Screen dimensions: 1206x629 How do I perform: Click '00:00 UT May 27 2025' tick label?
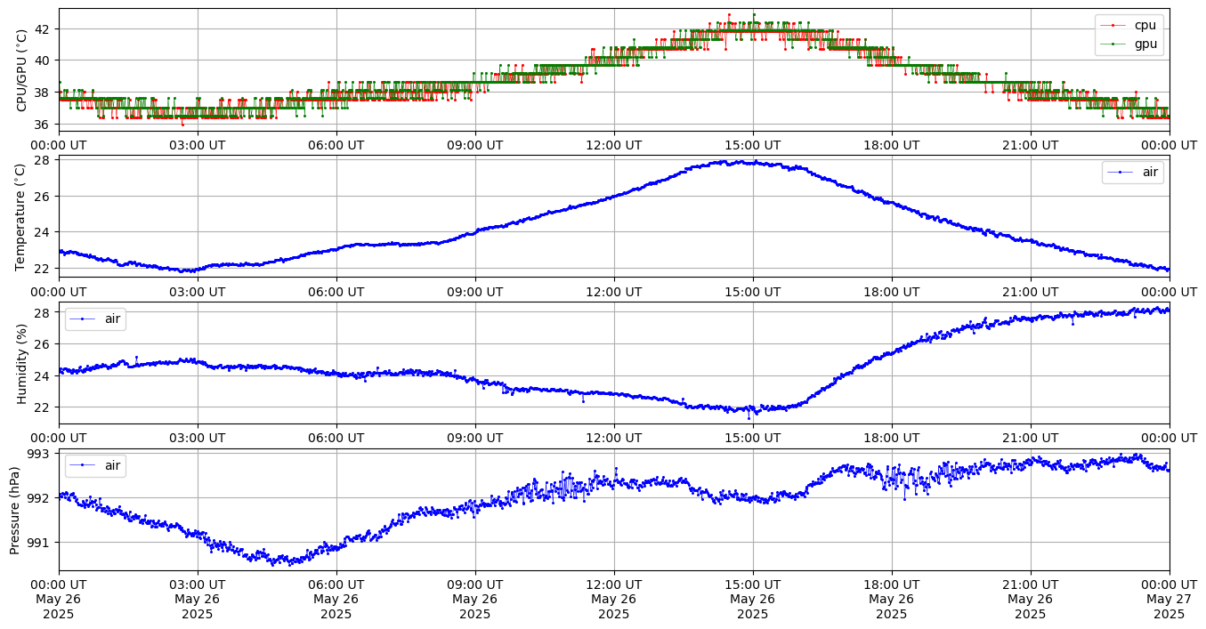pos(1170,599)
